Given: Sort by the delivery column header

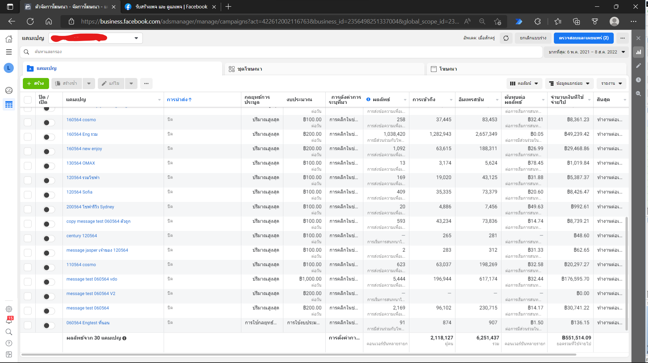Looking at the screenshot, I should 179,99.
